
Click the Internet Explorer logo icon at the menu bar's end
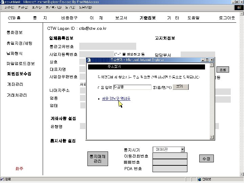pos(239,7)
